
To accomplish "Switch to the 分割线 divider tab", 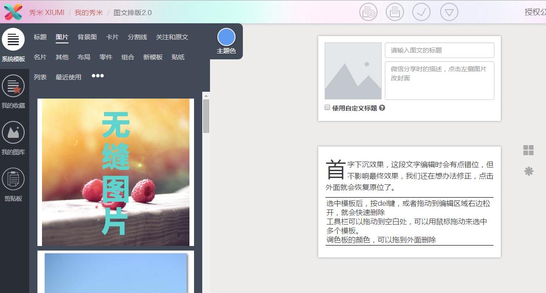I will click(x=137, y=37).
